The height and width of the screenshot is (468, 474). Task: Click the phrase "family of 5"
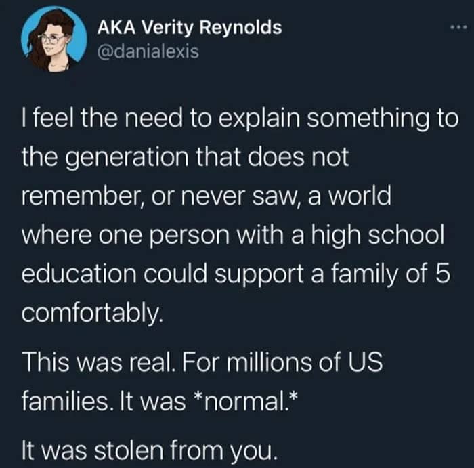[391, 274]
